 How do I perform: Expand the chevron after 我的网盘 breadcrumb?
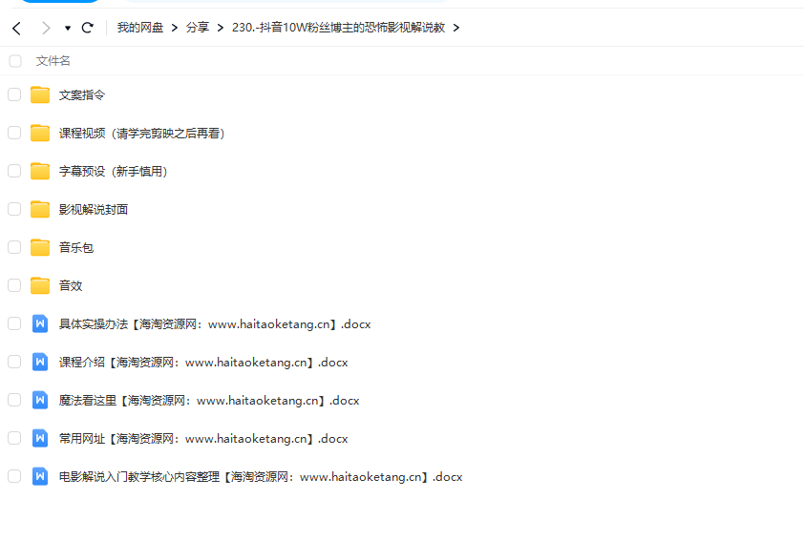coord(175,28)
